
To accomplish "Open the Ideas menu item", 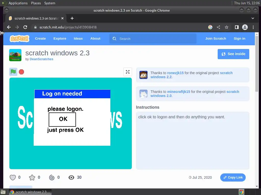I will [78, 39].
